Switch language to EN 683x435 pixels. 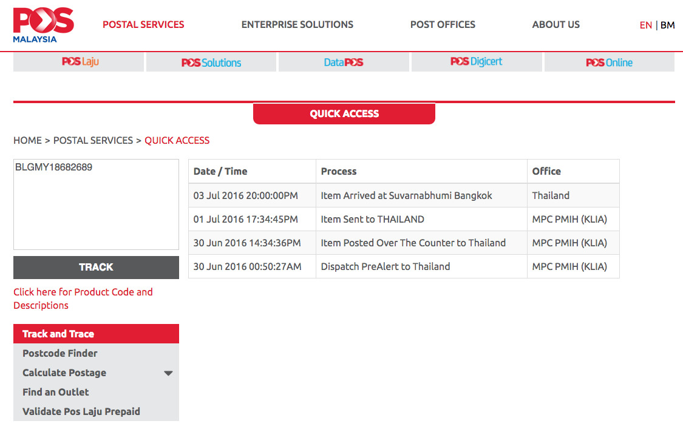[x=645, y=25]
